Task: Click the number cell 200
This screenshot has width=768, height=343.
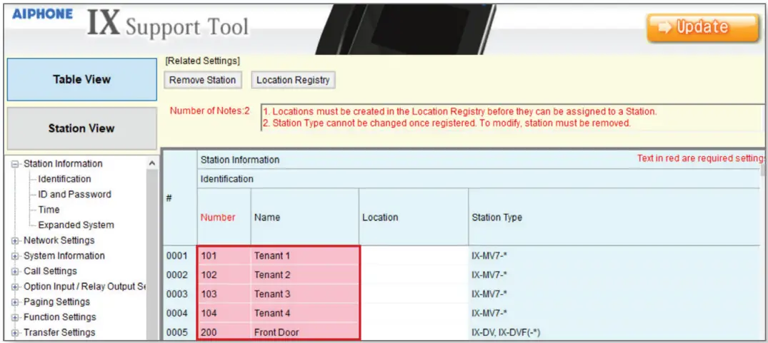Action: [224, 332]
